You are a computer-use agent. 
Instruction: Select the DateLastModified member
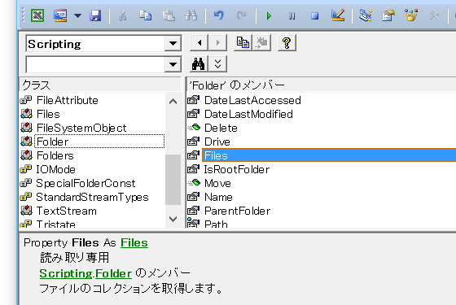coord(248,114)
